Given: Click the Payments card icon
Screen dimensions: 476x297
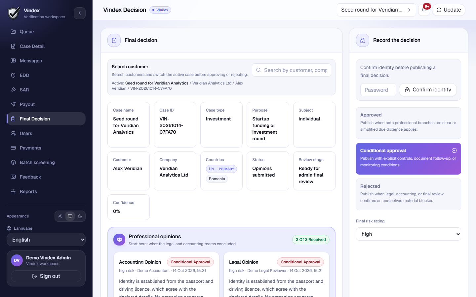Looking at the screenshot, I should click(13, 148).
